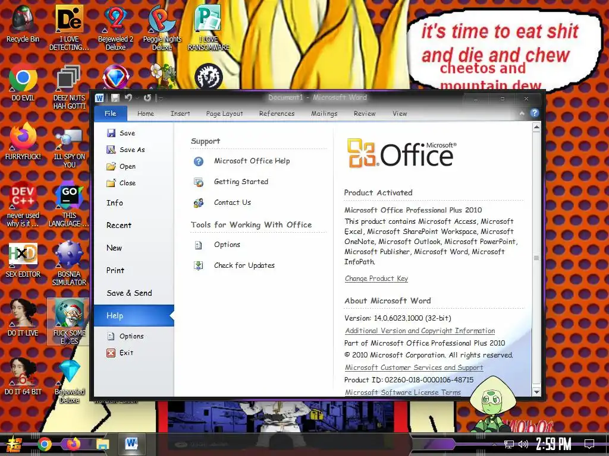Open the Customize Quick Access Toolbar arrow

click(x=161, y=99)
